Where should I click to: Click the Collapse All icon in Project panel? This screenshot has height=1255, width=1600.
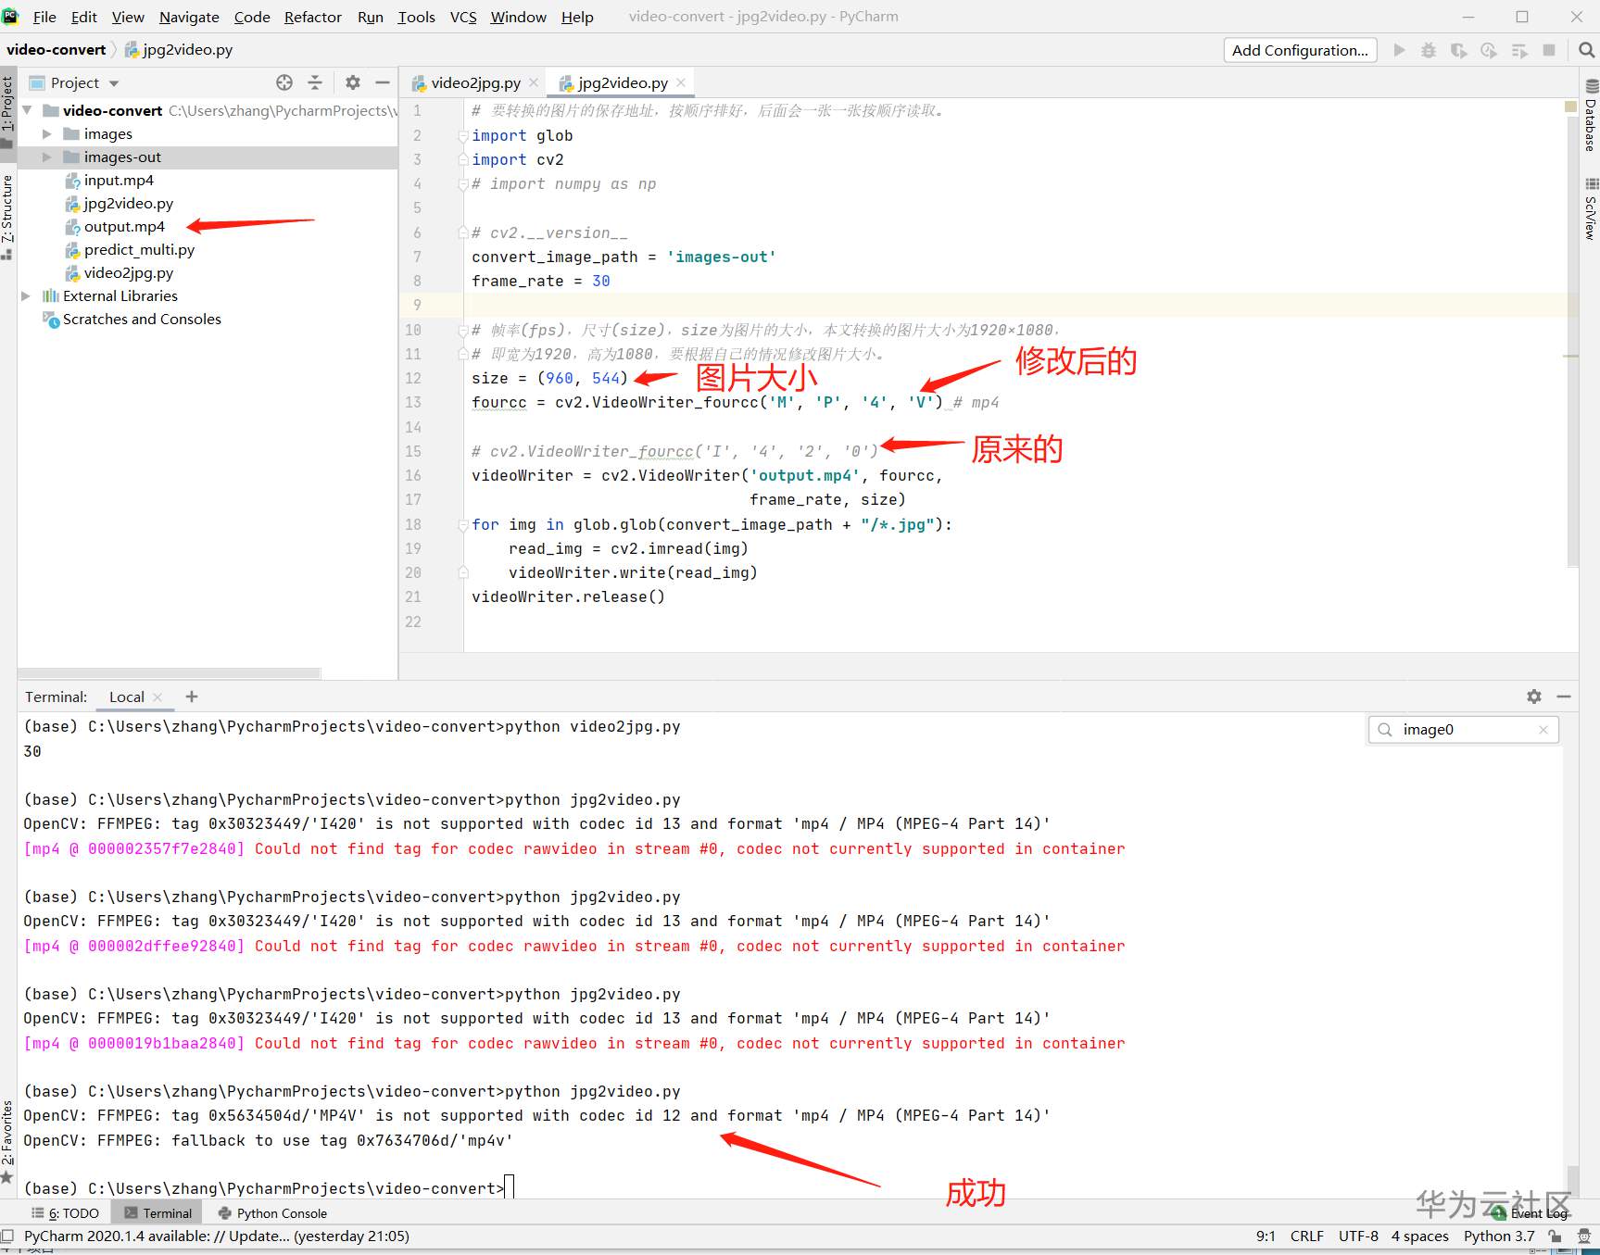click(x=315, y=82)
